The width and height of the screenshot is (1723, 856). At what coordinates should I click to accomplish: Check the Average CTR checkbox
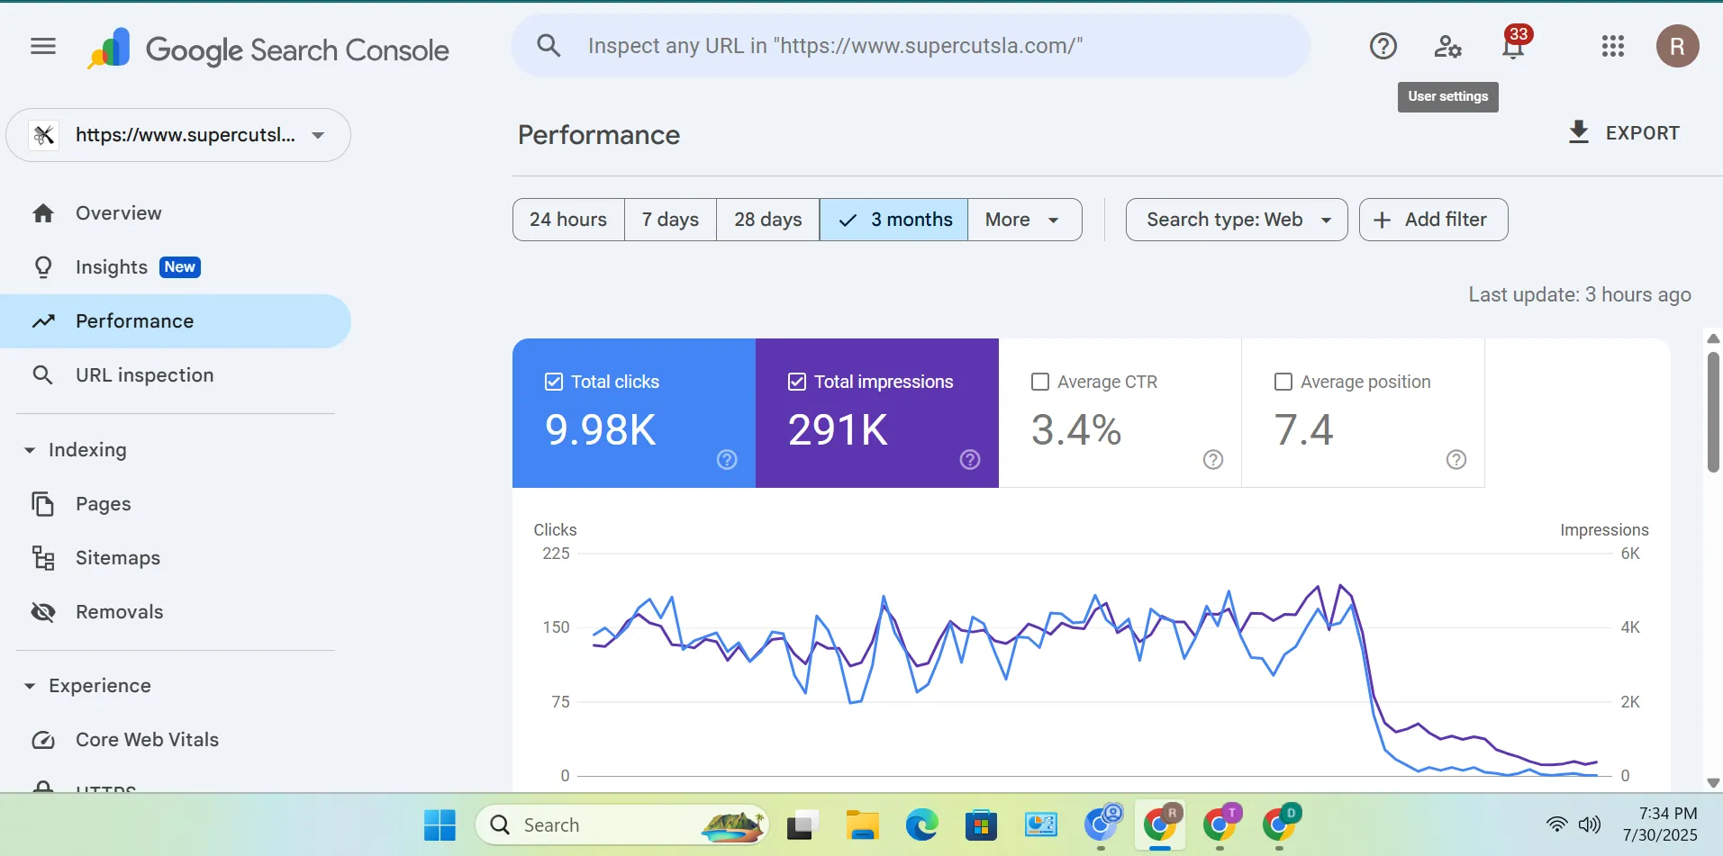tap(1040, 382)
